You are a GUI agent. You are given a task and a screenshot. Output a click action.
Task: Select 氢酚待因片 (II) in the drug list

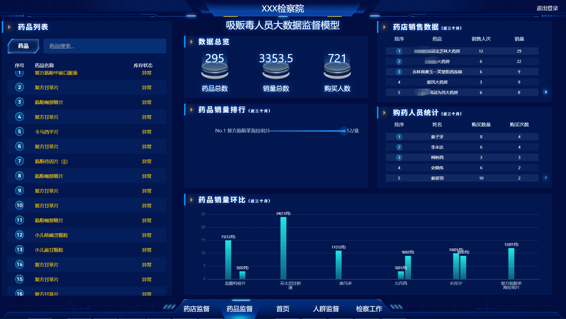(x=51, y=162)
